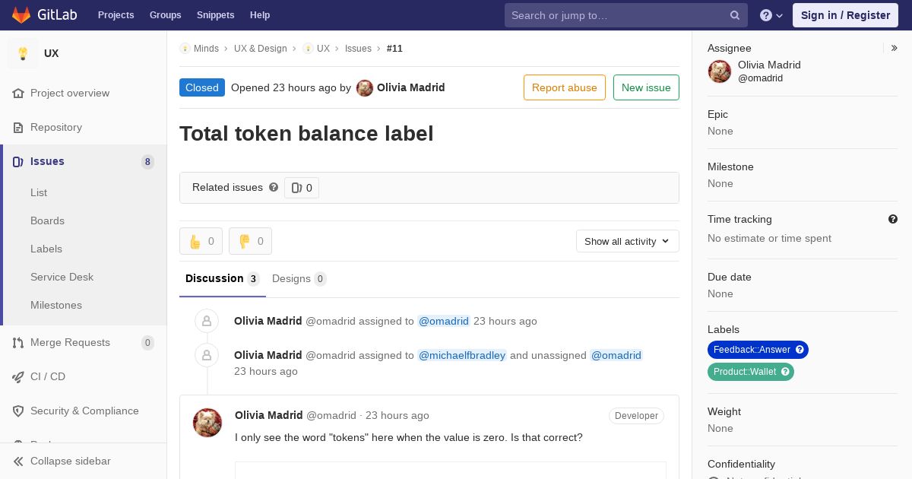
Task: Open the Labels sidebar item
Action: point(46,249)
